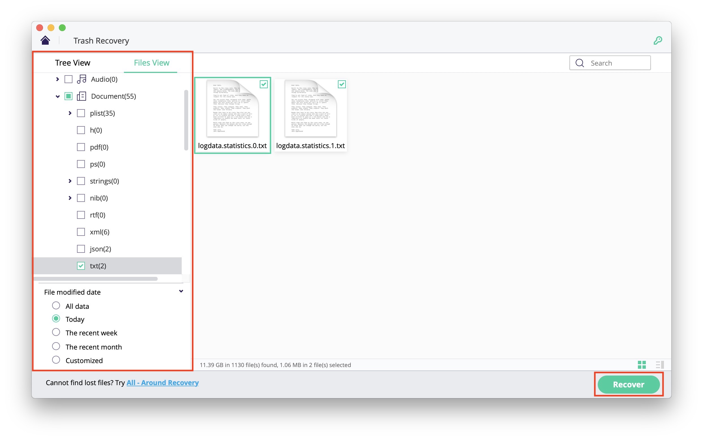Collapse the Document(55) category
Screen dimensions: 703x440
(x=58, y=96)
